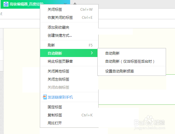This screenshot has width=175, height=134.
Task: Choose 复制标签 menu entry
Action: pos(69,115)
